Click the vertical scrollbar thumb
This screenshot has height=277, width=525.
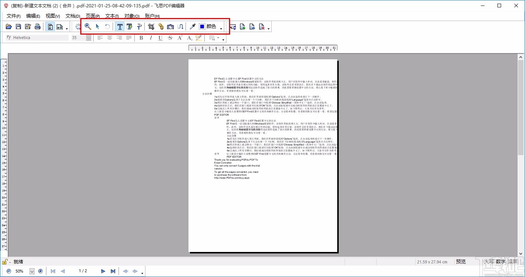521,108
